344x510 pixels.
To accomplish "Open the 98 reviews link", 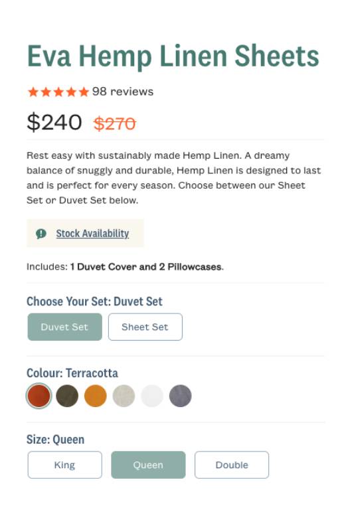I will 123,92.
